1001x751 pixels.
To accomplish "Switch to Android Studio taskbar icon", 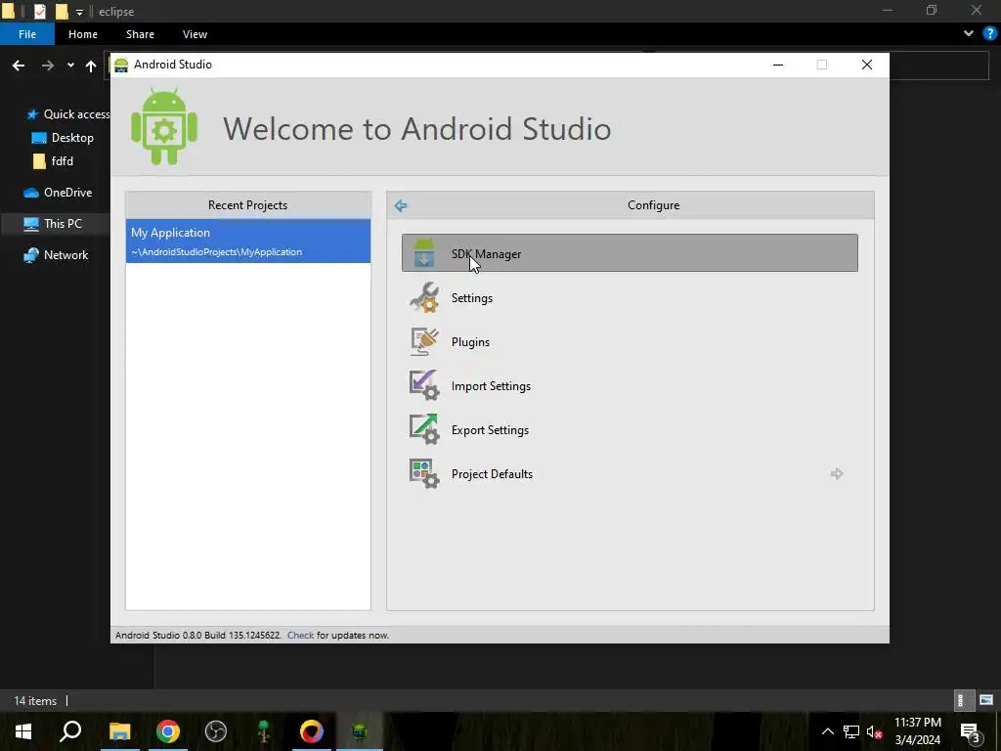I will tap(360, 731).
